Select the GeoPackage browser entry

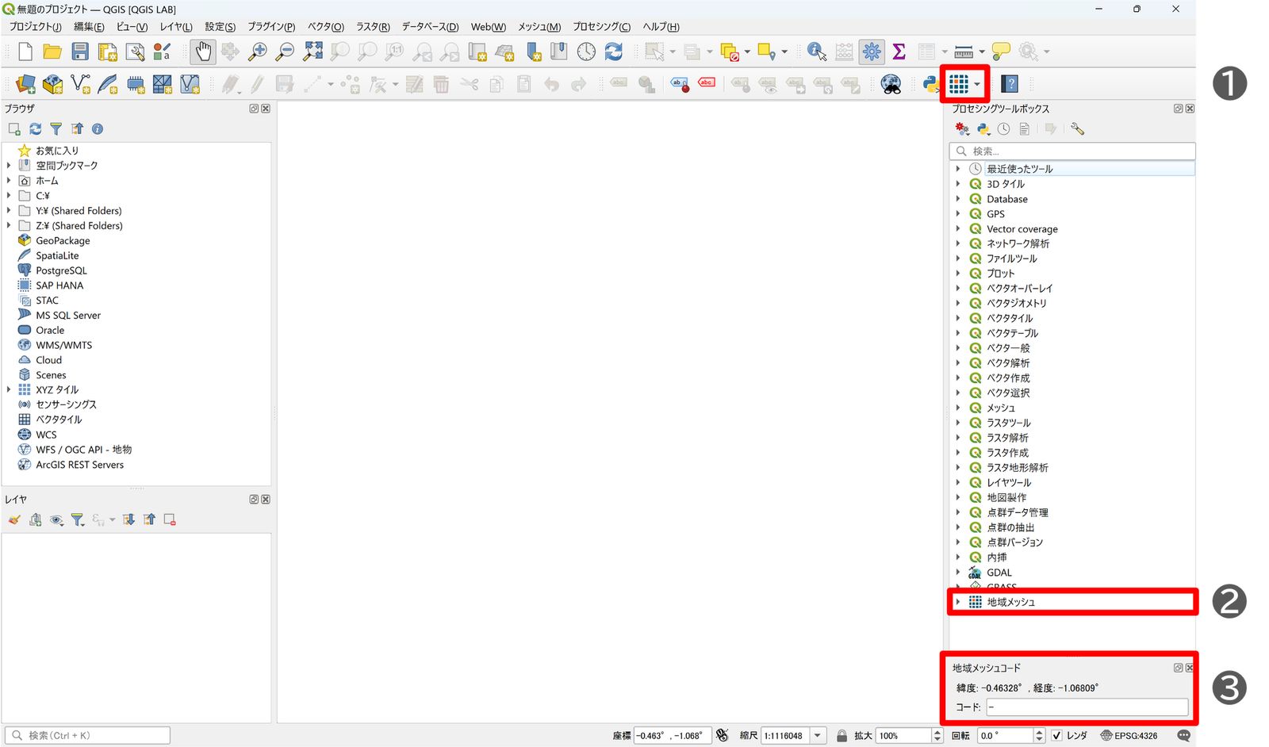pos(63,240)
